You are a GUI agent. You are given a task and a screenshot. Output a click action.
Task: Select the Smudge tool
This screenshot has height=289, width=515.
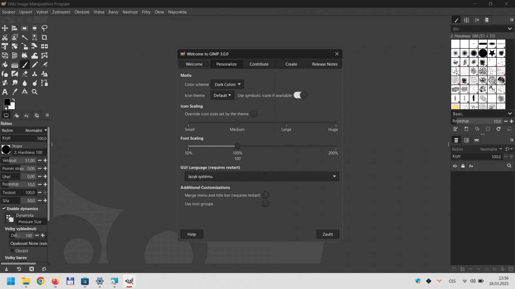[14, 83]
